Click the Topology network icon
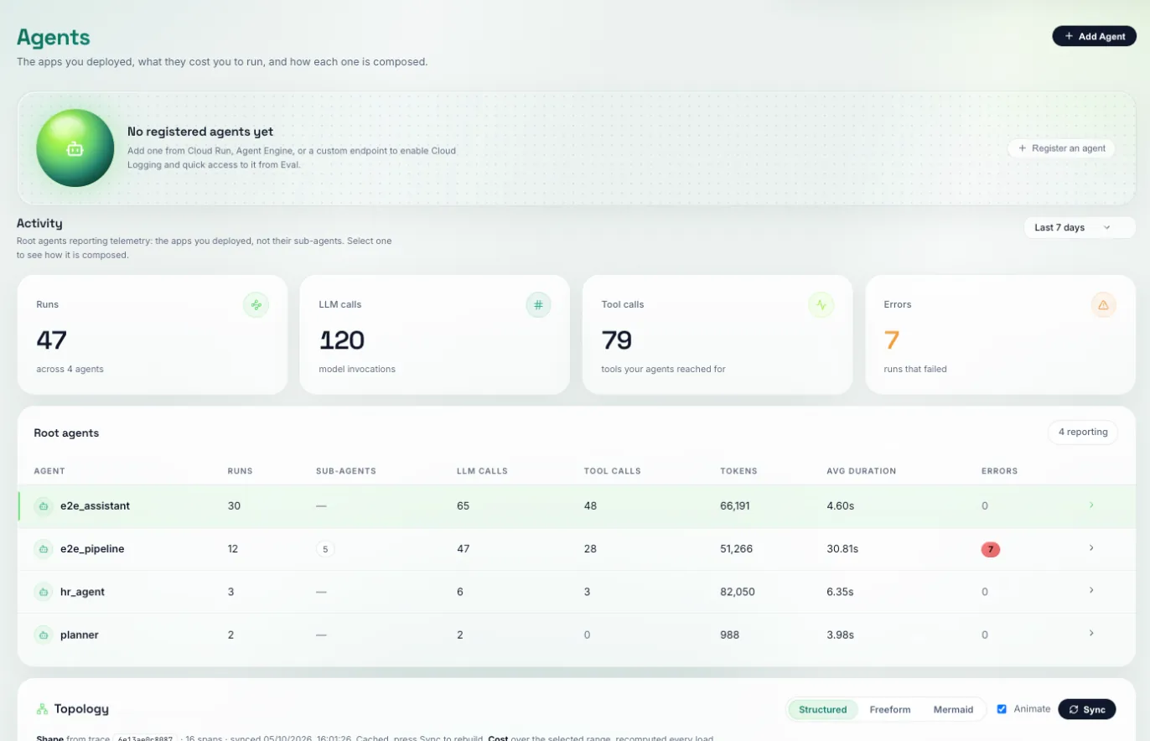 (42, 709)
